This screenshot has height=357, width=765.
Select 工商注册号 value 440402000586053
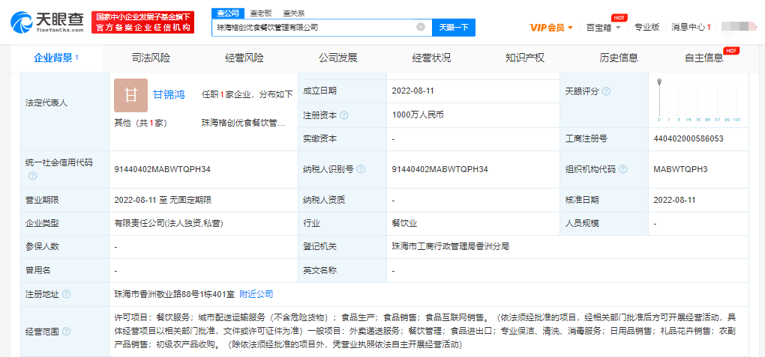(688, 138)
